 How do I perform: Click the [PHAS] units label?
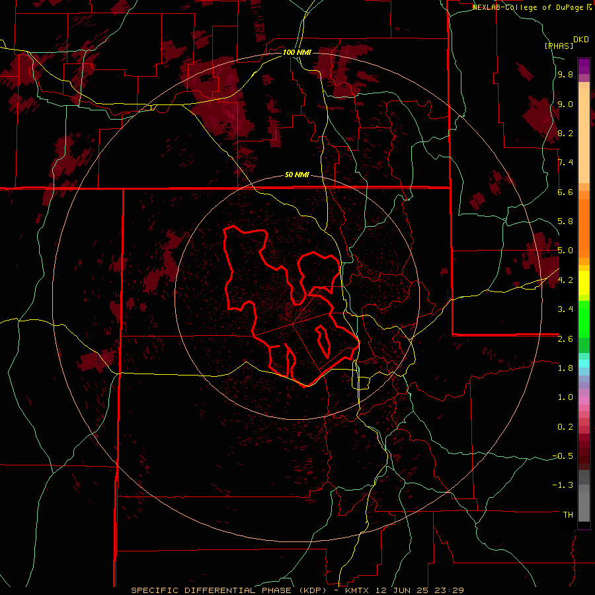pyautogui.click(x=559, y=46)
